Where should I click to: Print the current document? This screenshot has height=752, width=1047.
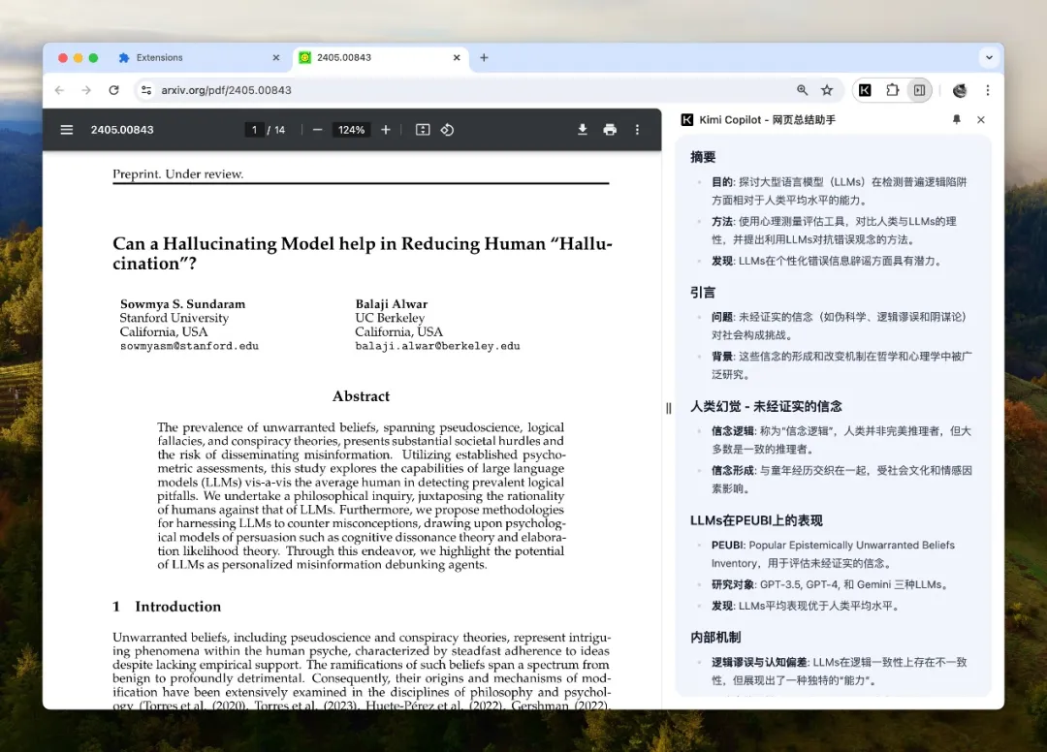pyautogui.click(x=610, y=129)
